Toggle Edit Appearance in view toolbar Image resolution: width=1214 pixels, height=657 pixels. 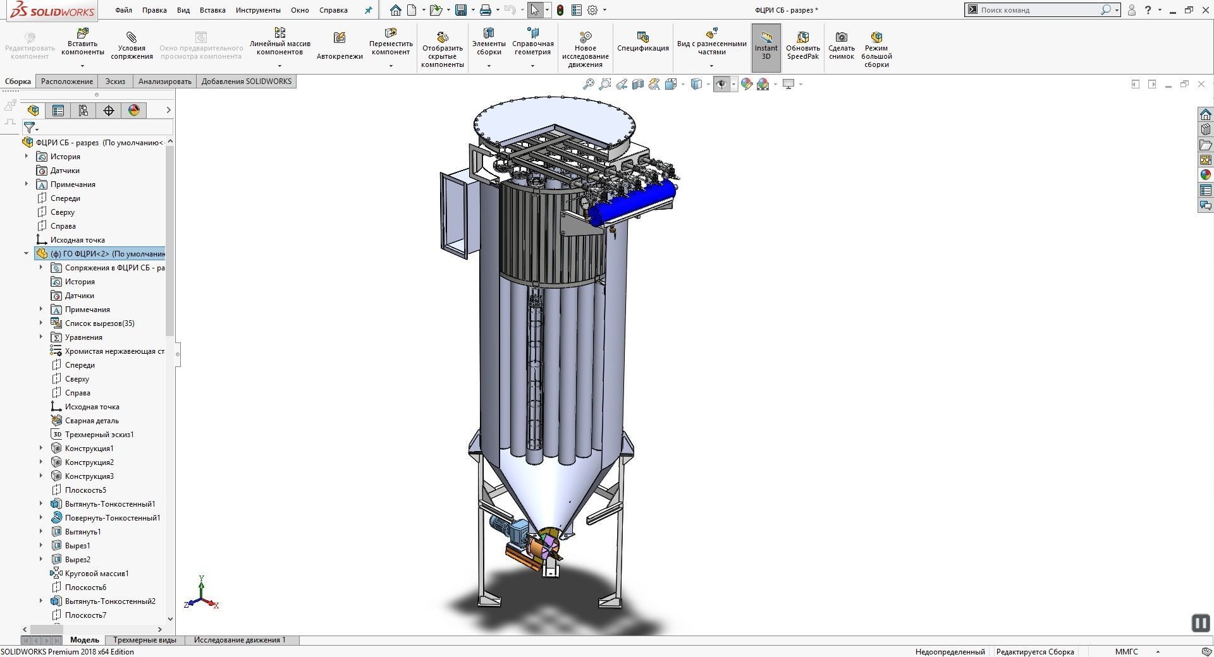point(747,84)
